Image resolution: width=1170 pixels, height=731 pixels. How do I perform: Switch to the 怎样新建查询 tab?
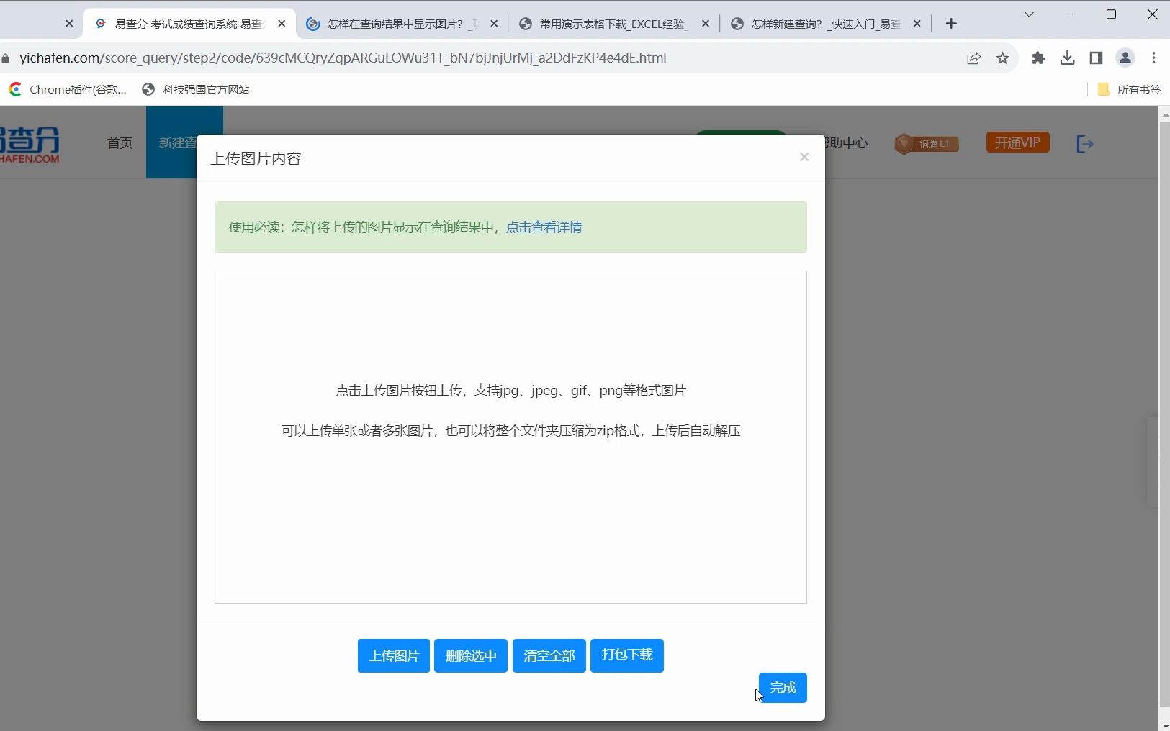click(x=825, y=24)
